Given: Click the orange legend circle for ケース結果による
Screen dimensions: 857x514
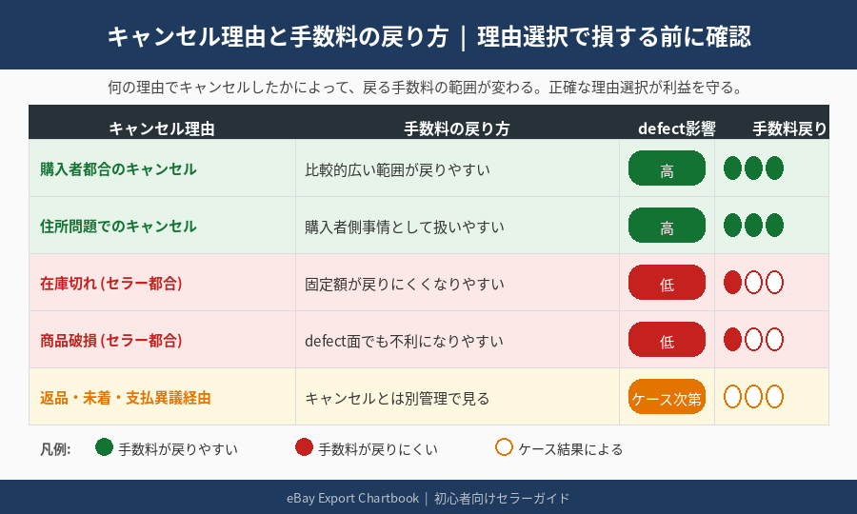Looking at the screenshot, I should (505, 447).
